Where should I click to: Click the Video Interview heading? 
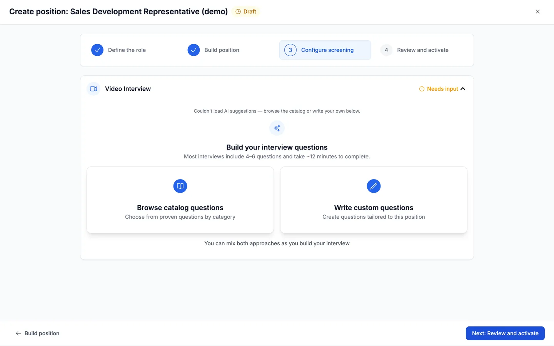point(128,89)
